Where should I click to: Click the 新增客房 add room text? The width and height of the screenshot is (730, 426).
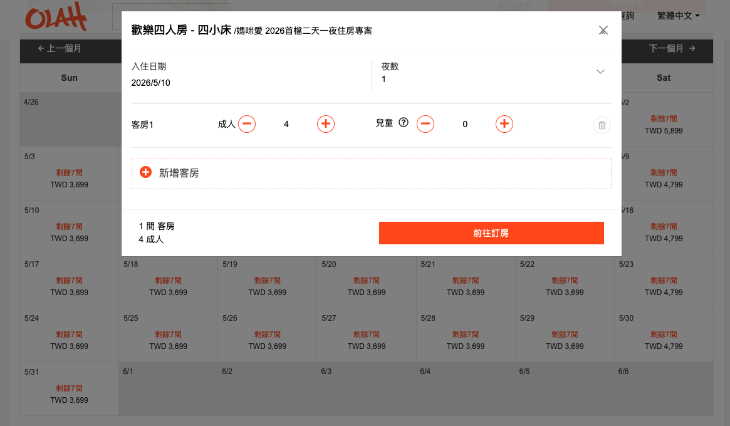coord(179,173)
